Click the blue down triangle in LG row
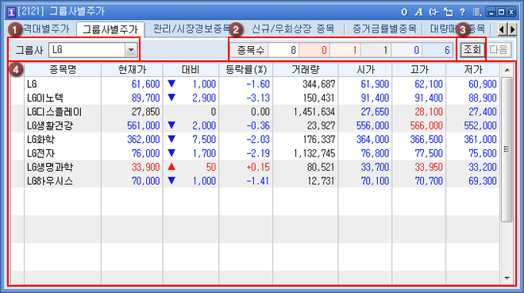The width and height of the screenshot is (524, 293). point(171,84)
